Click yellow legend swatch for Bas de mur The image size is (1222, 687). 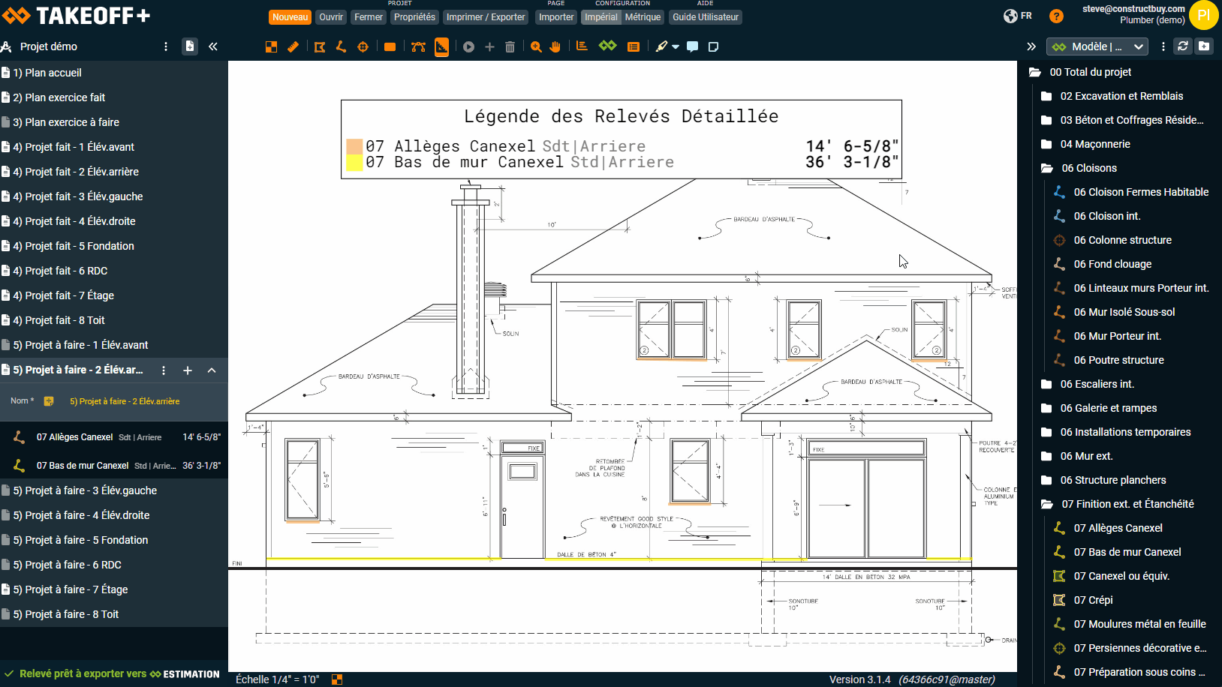(354, 162)
